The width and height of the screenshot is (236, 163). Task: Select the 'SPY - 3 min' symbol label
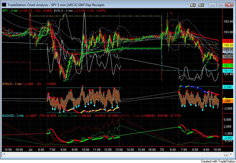10,11
